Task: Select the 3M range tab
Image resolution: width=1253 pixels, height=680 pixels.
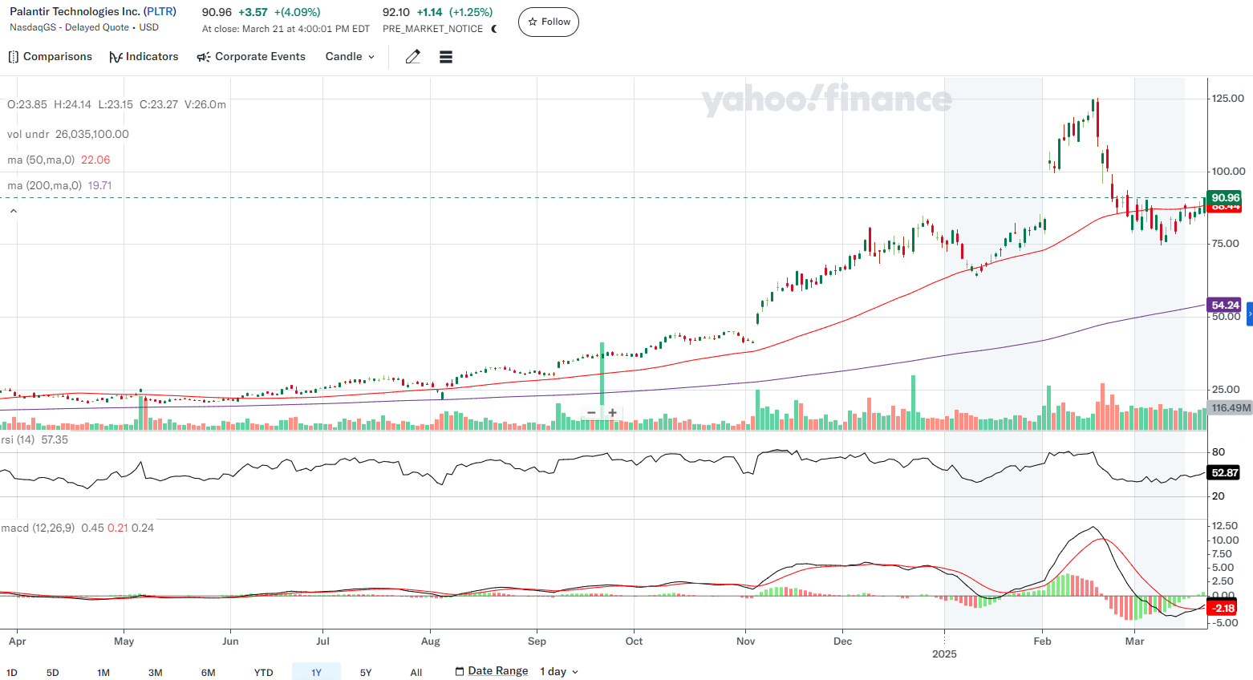Action: 156,672
